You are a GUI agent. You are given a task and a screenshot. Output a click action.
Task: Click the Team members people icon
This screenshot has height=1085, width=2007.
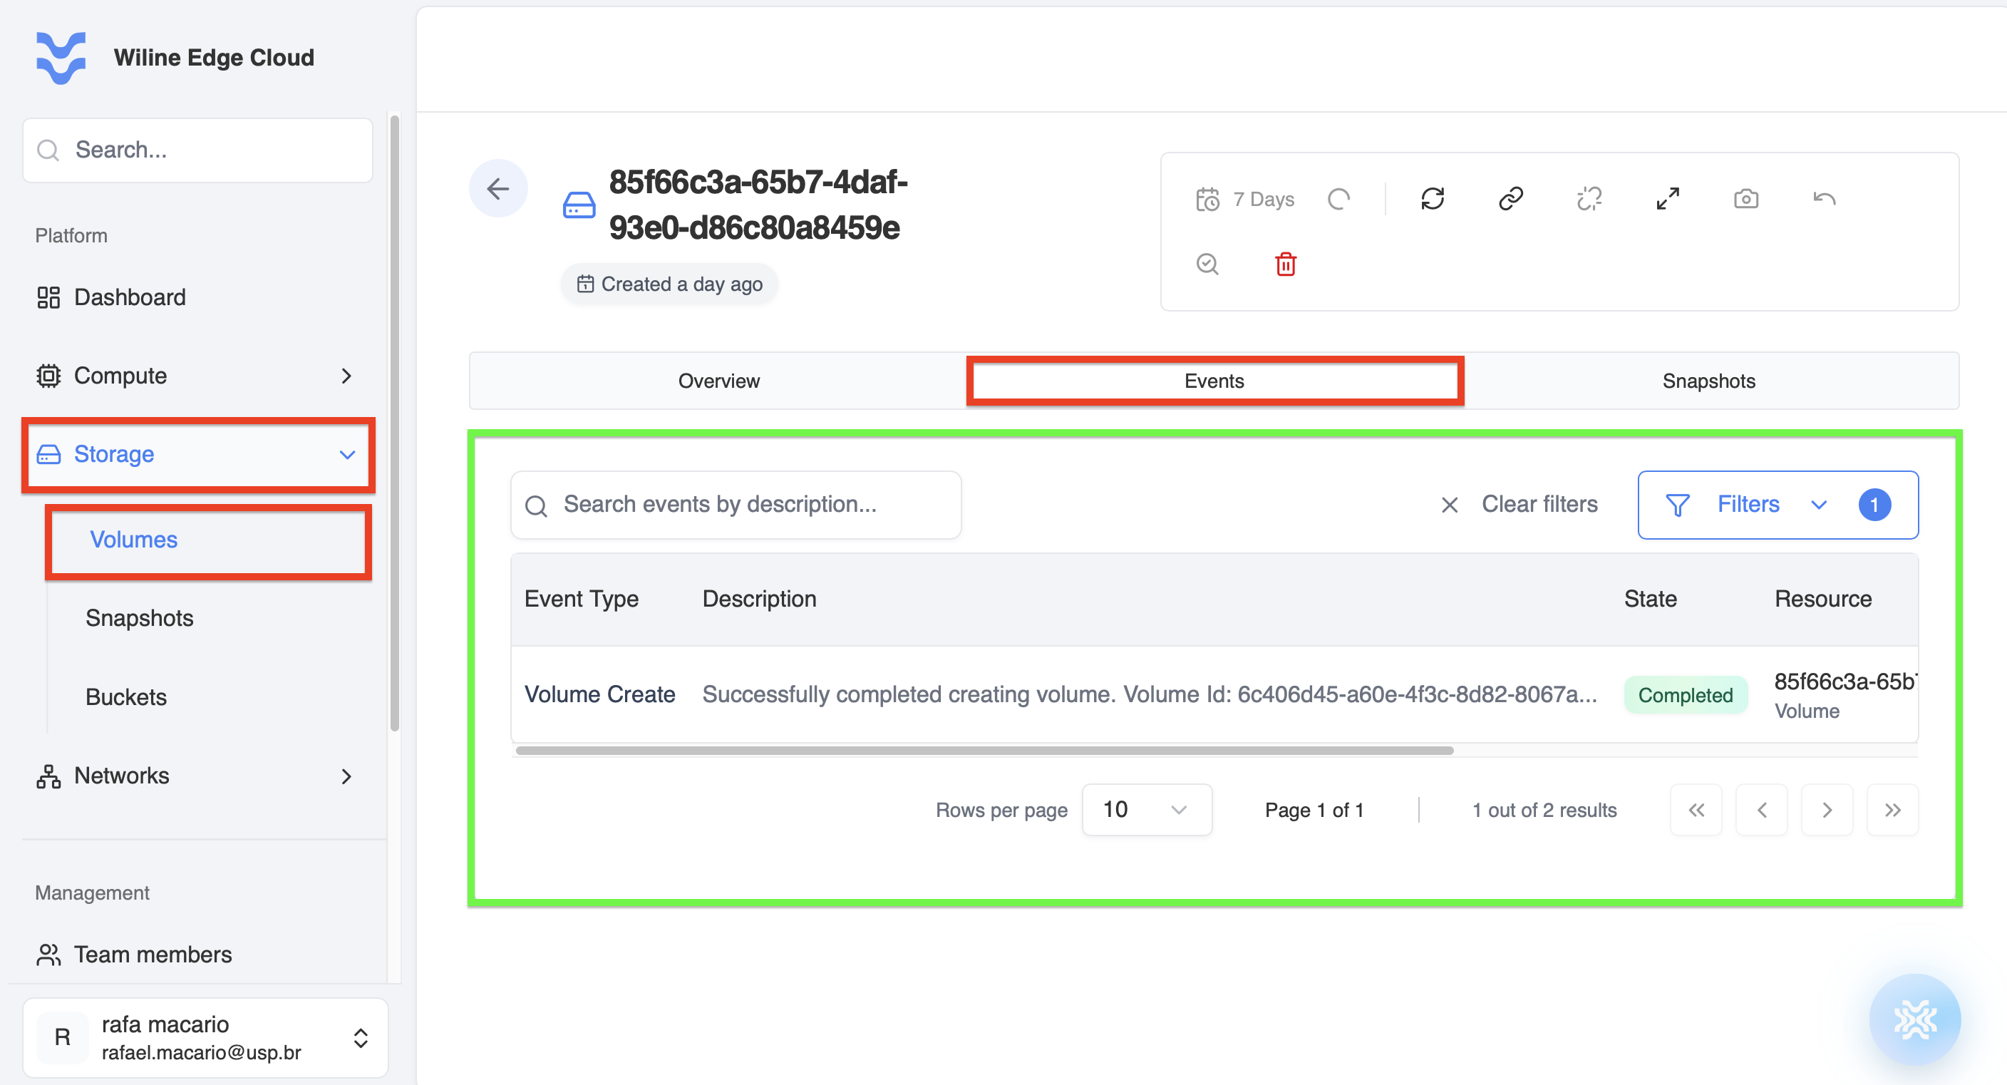pyautogui.click(x=48, y=955)
